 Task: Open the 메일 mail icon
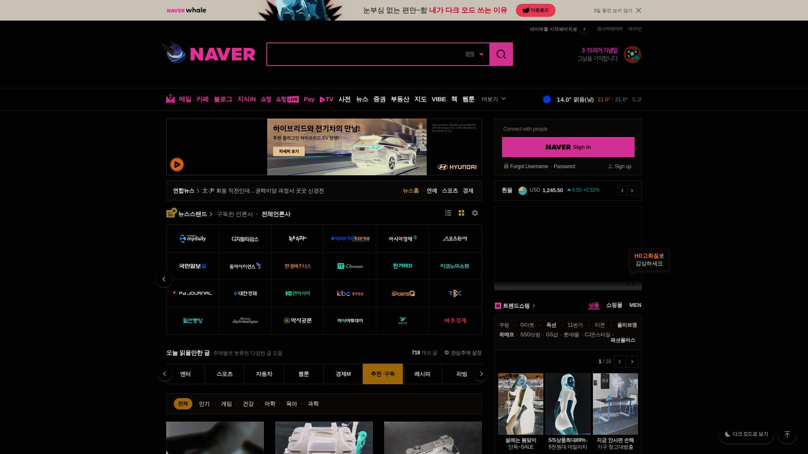(170, 99)
